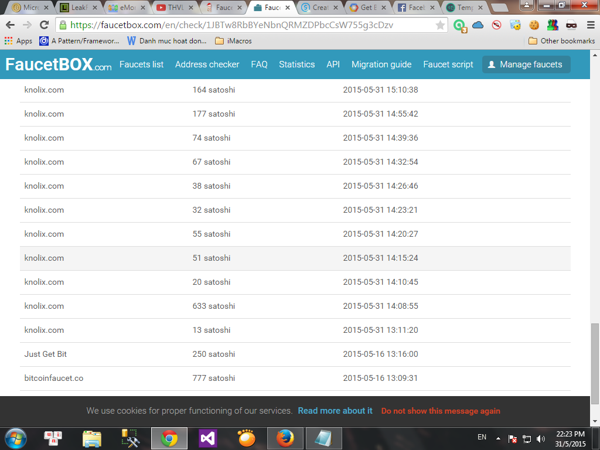The image size is (600, 450).
Task: Click the scrollbar up arrow
Action: point(595,54)
